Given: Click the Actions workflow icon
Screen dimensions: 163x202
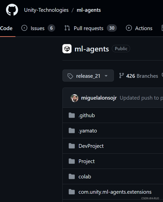Looking at the screenshot, I should click(129, 28).
